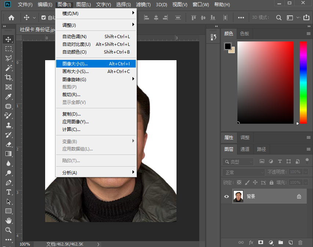Image resolution: width=313 pixels, height=247 pixels.
Task: Select the Zoom tool in the toolbox
Action: coord(8,230)
